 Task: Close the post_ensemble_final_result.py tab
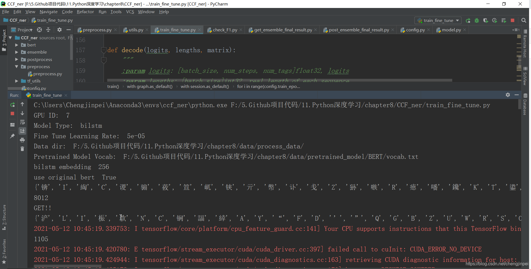click(x=393, y=30)
